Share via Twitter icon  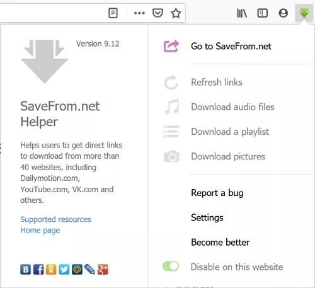(64, 269)
